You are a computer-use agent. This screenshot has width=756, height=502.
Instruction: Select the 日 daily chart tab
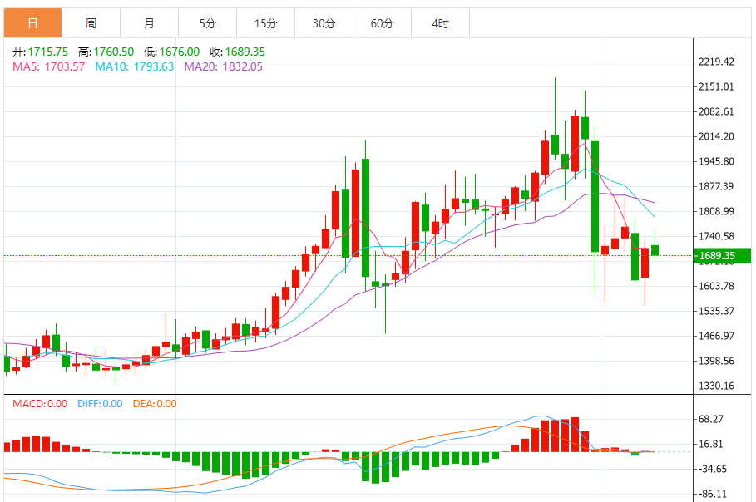(x=32, y=23)
